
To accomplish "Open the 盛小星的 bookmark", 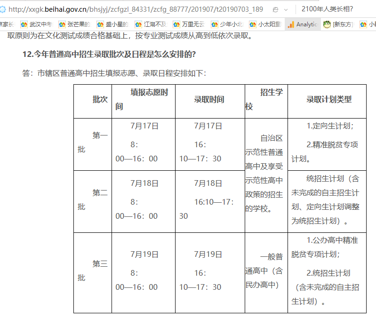I will [x=112, y=24].
